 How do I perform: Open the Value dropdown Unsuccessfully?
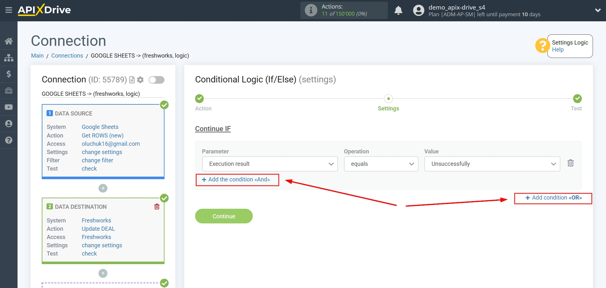pos(492,164)
